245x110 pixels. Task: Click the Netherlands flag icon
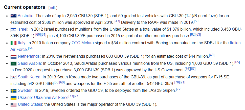coord(13,56)
